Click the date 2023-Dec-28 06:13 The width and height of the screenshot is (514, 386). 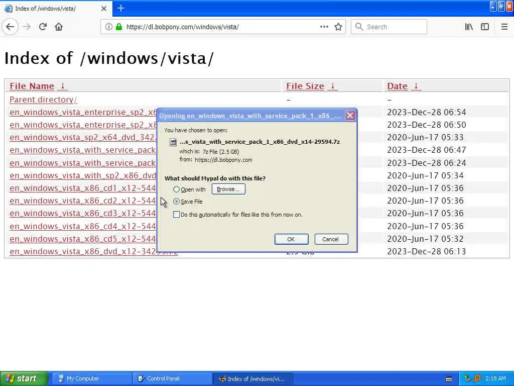click(427, 251)
